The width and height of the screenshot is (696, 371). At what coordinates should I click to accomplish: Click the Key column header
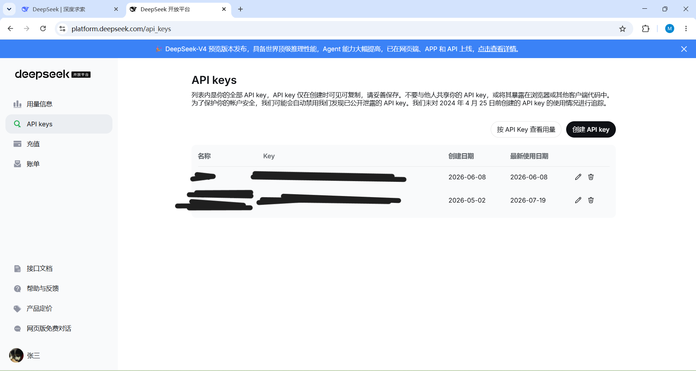pos(269,156)
